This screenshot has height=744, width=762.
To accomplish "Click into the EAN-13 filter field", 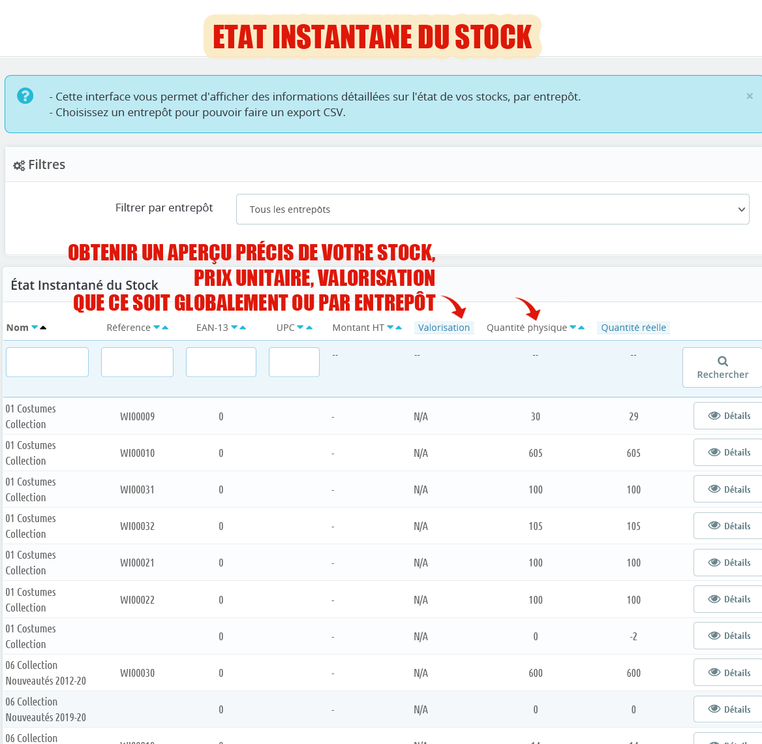I will click(x=221, y=362).
